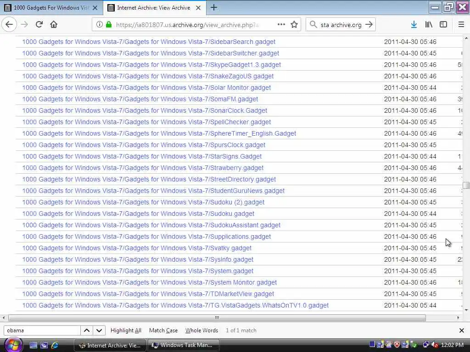Open SnakeZagoUS.gadget link
The width and height of the screenshot is (470, 352).
[x=148, y=76]
